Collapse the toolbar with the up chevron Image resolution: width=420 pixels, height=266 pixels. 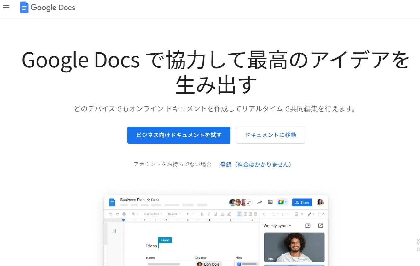[x=323, y=214]
